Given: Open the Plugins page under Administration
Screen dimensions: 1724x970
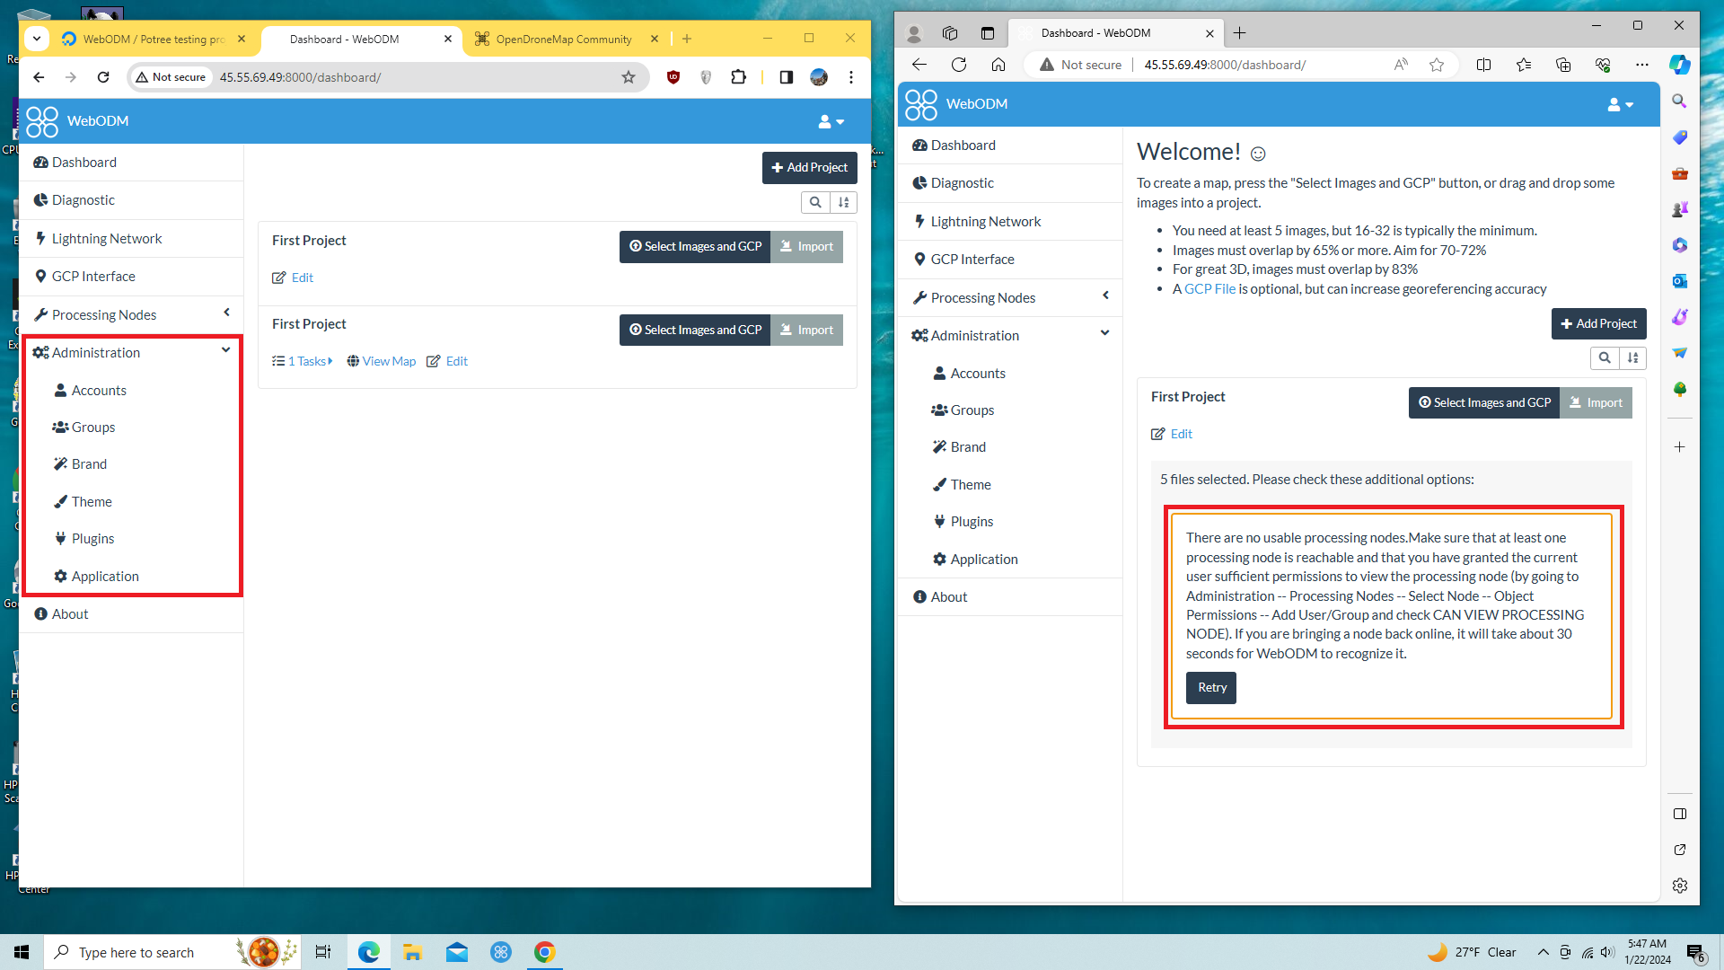Looking at the screenshot, I should pyautogui.click(x=92, y=538).
